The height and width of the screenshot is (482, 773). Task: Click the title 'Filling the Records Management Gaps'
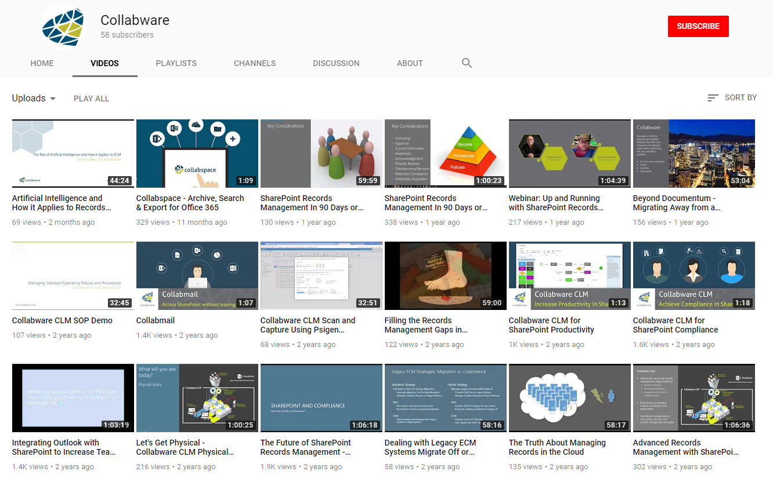coord(426,325)
